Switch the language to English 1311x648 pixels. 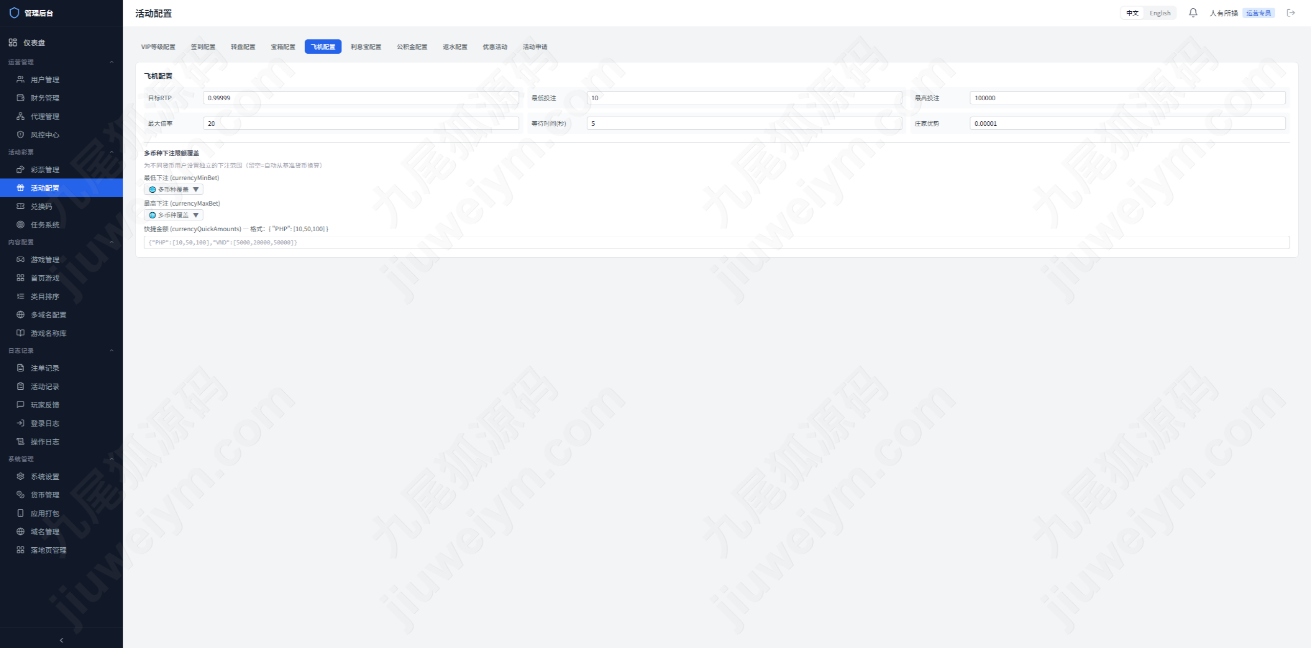point(1160,13)
